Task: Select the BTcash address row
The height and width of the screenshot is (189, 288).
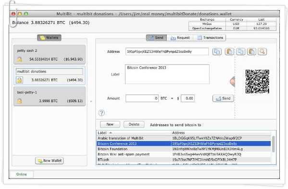Action: click(184, 160)
